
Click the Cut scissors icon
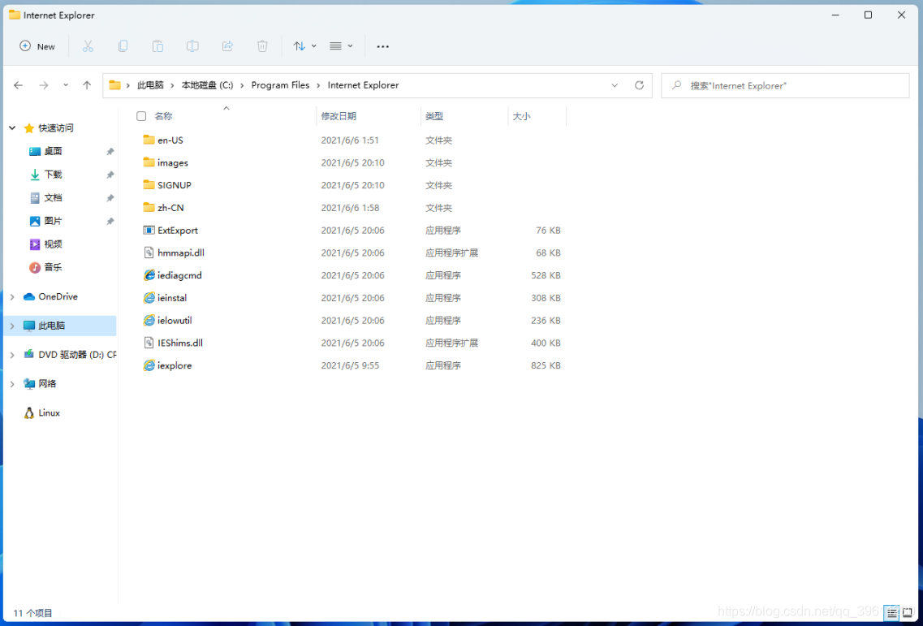click(88, 46)
